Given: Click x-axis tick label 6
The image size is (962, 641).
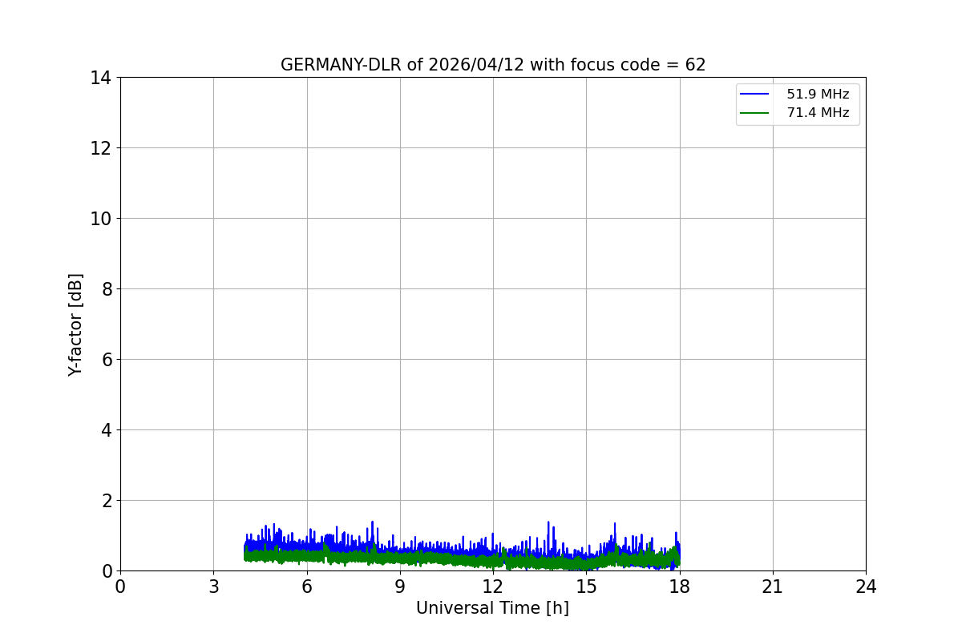Looking at the screenshot, I should (306, 587).
